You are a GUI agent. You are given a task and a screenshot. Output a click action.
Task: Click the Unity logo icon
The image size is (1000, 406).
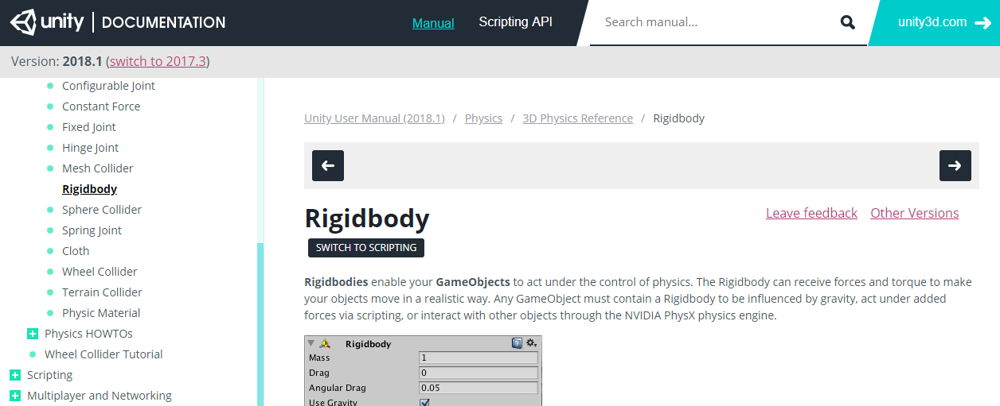23,22
